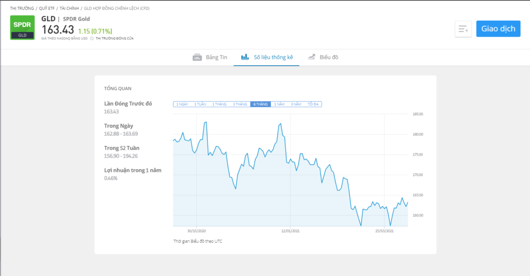The height and width of the screenshot is (276, 530).
Task: Click the Lần Đóng Trước đó label
Action: pyautogui.click(x=128, y=103)
